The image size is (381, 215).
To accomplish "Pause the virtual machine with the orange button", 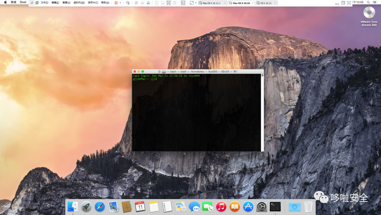I will pos(116,3).
